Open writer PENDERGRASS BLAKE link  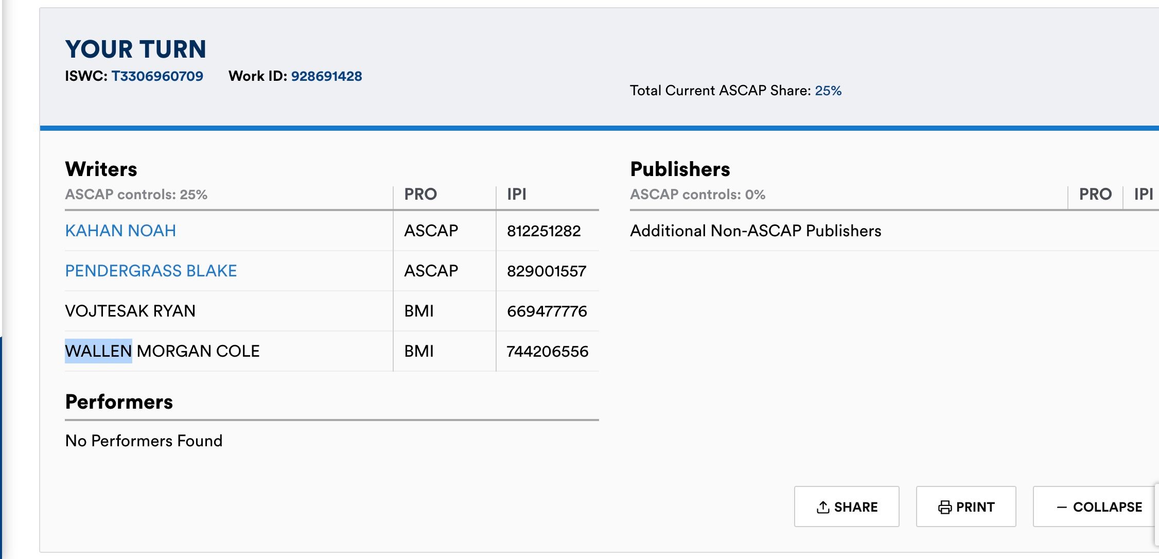click(151, 271)
